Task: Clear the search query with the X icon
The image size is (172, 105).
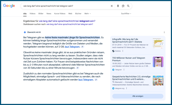Action: pyautogui.click(x=112, y=6)
